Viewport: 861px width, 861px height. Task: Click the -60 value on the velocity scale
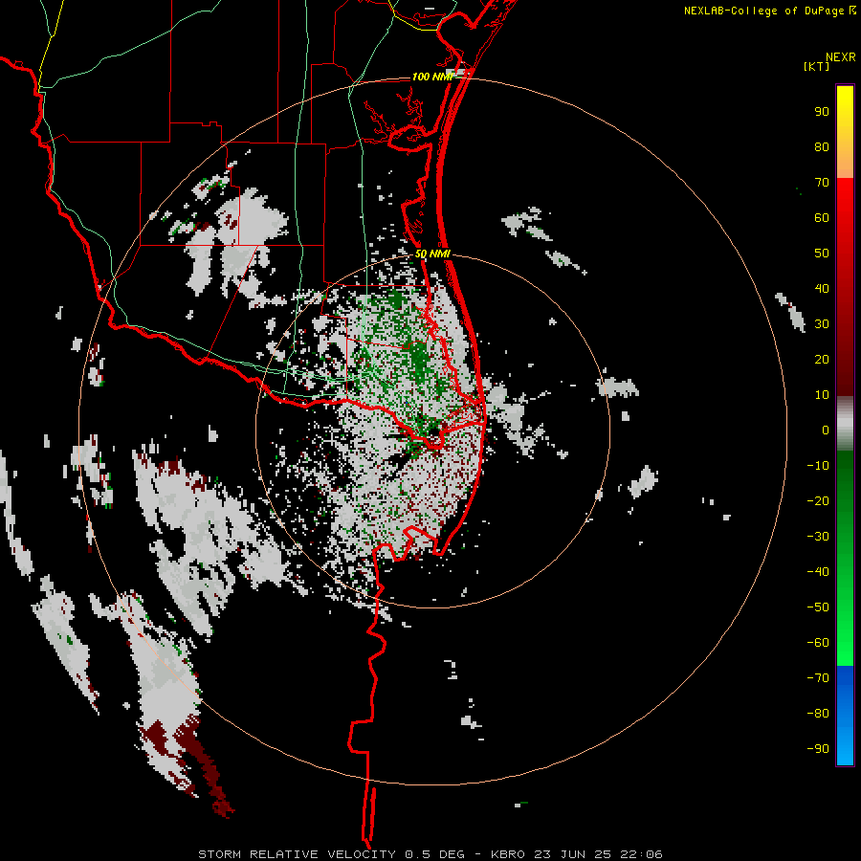818,643
